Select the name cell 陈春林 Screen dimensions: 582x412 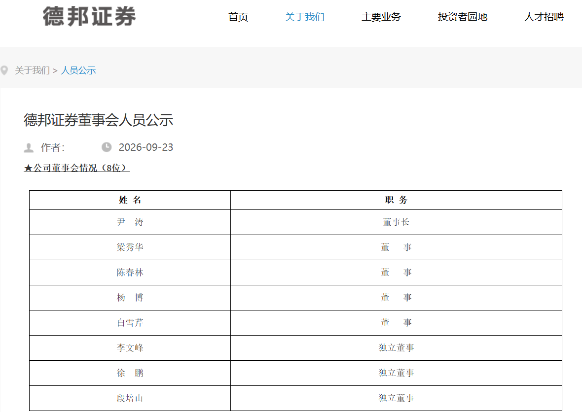(x=130, y=273)
